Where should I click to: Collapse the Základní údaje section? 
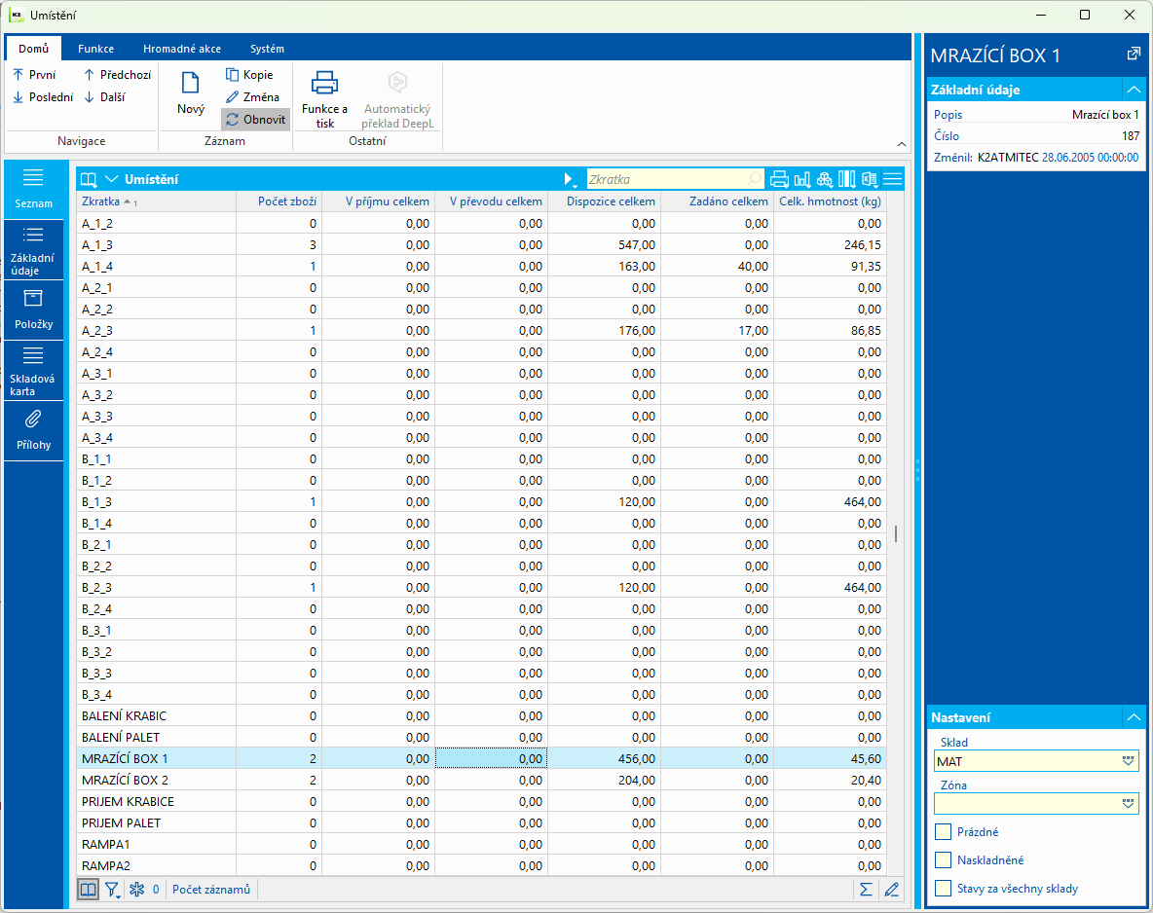pyautogui.click(x=1133, y=90)
